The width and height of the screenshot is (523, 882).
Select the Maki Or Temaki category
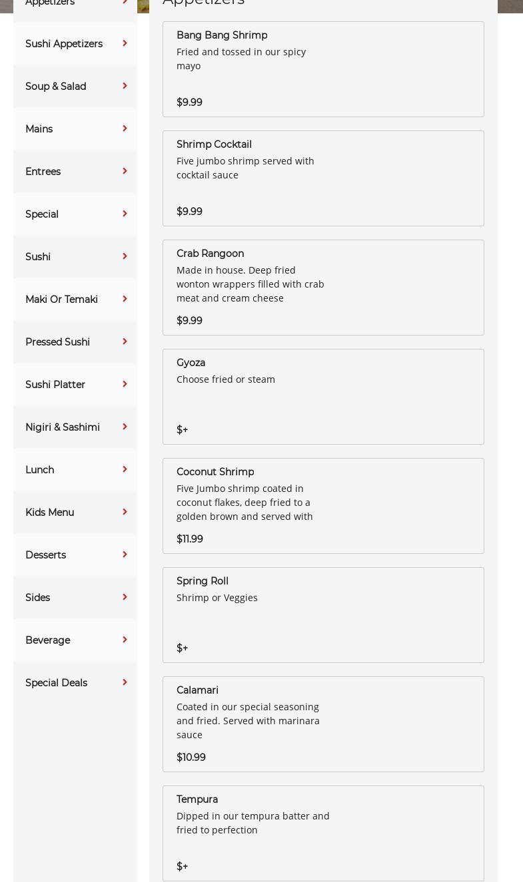click(x=61, y=300)
